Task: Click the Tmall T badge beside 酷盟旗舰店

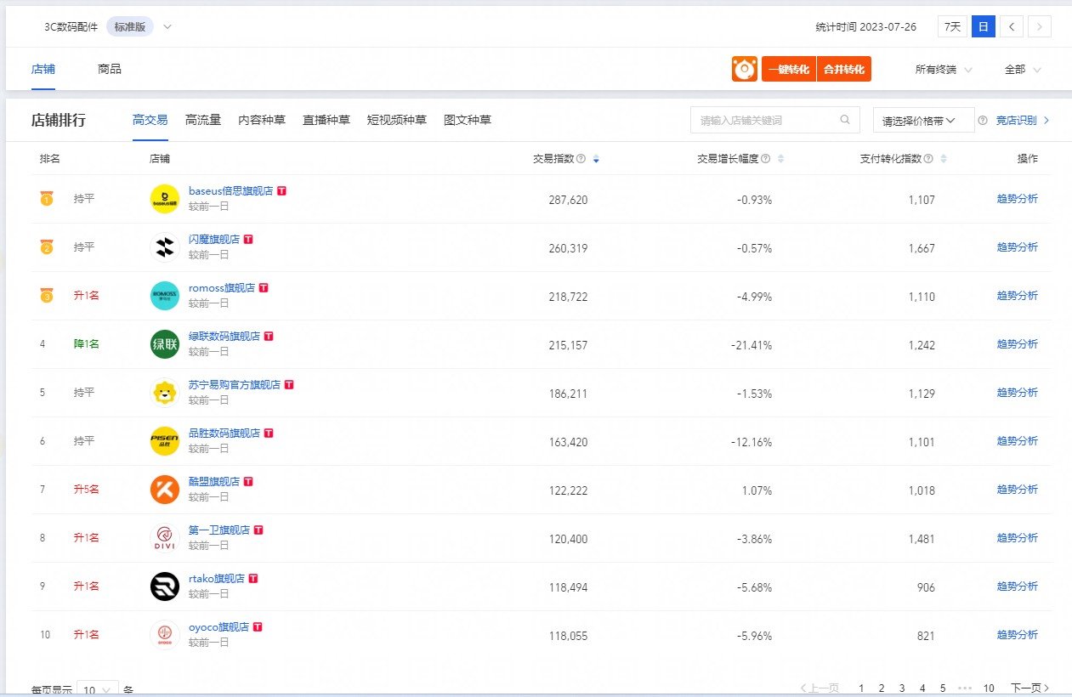Action: [x=248, y=482]
